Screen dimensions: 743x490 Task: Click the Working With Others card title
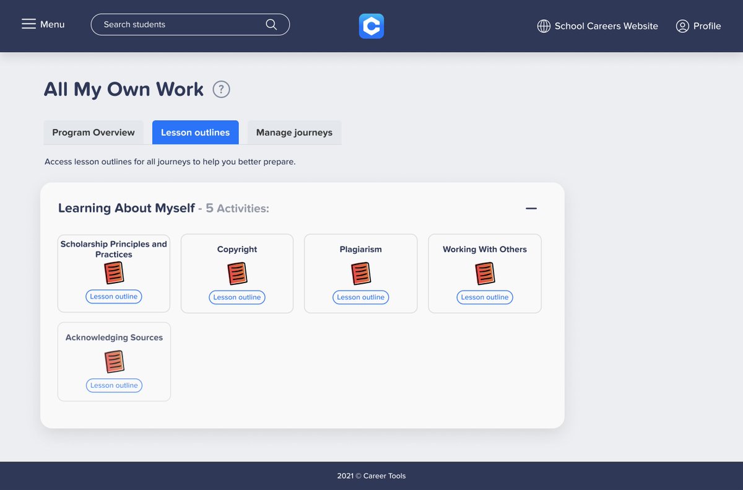click(485, 249)
